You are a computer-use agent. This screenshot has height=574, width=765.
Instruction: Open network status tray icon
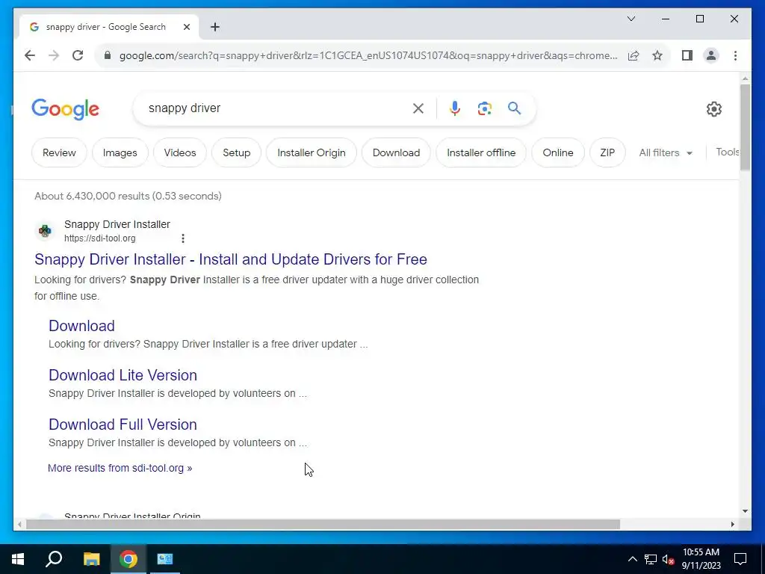tap(651, 559)
